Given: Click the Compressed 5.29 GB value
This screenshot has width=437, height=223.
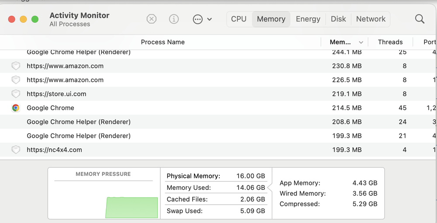Looking at the screenshot, I should click(x=365, y=204).
